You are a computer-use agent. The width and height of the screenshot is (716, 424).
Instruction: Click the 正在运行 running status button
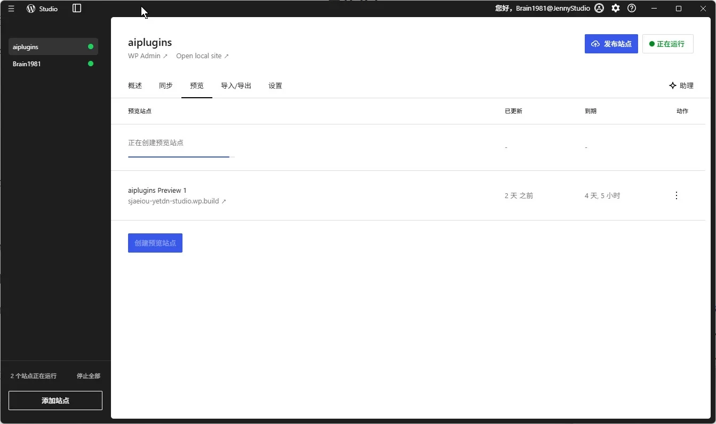(x=667, y=44)
